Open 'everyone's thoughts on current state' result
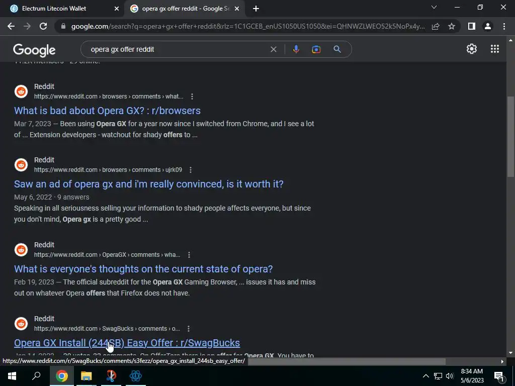The image size is (515, 386). point(143,269)
